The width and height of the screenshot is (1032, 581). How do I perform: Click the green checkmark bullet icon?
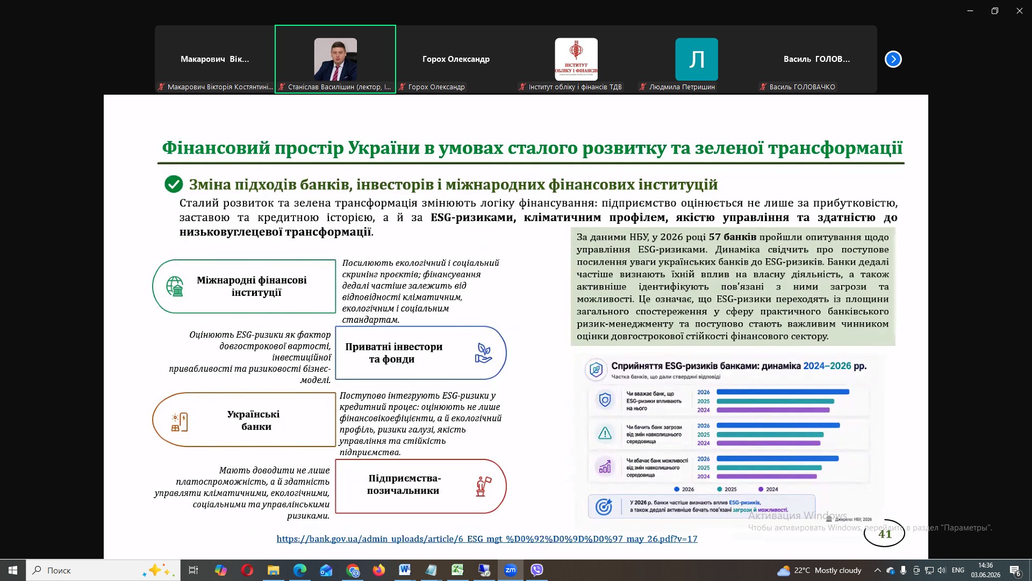(x=174, y=184)
